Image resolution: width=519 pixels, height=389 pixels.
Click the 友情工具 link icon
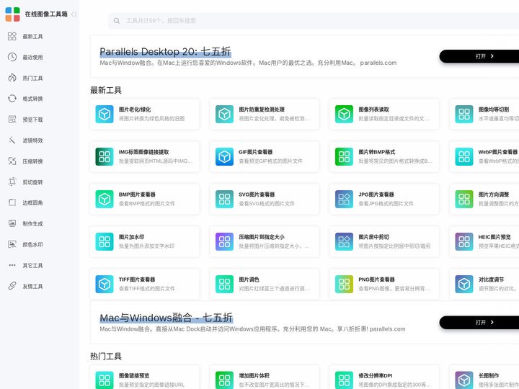[12, 286]
